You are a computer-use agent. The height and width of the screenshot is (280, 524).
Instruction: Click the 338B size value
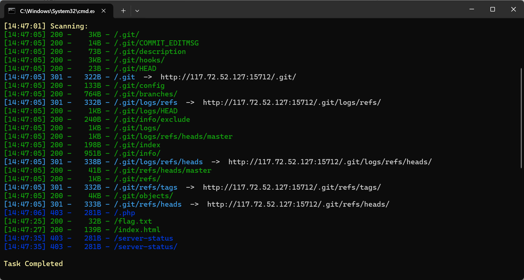tap(93, 162)
